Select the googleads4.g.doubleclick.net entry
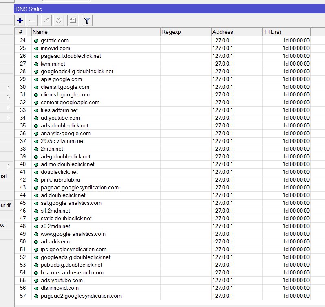Image resolution: width=325 pixels, height=307 pixels. pos(77,71)
